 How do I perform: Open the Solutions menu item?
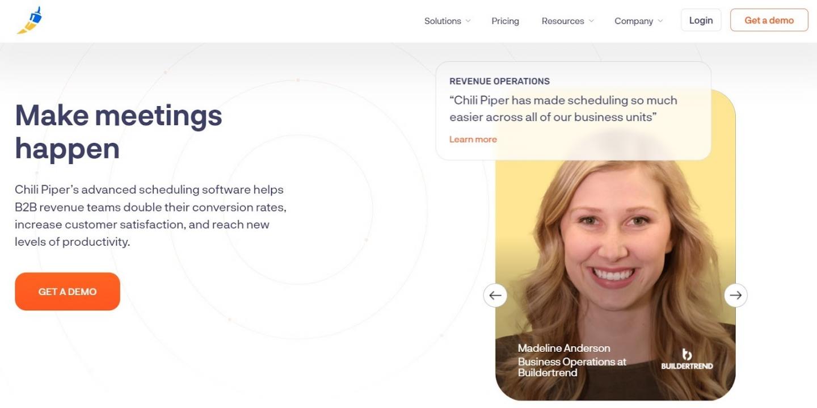(443, 21)
